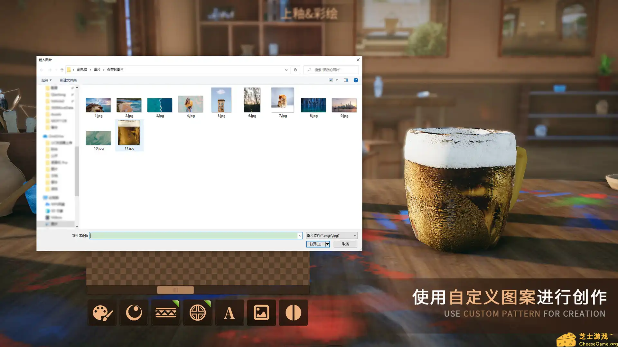Click the 打开(O) button
This screenshot has width=618, height=347.
click(x=316, y=244)
